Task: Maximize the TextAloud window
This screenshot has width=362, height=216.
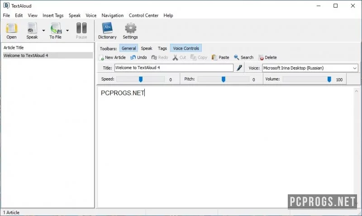Action: pos(335,5)
